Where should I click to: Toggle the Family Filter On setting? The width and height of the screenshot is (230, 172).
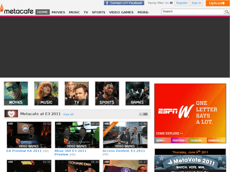167,3
